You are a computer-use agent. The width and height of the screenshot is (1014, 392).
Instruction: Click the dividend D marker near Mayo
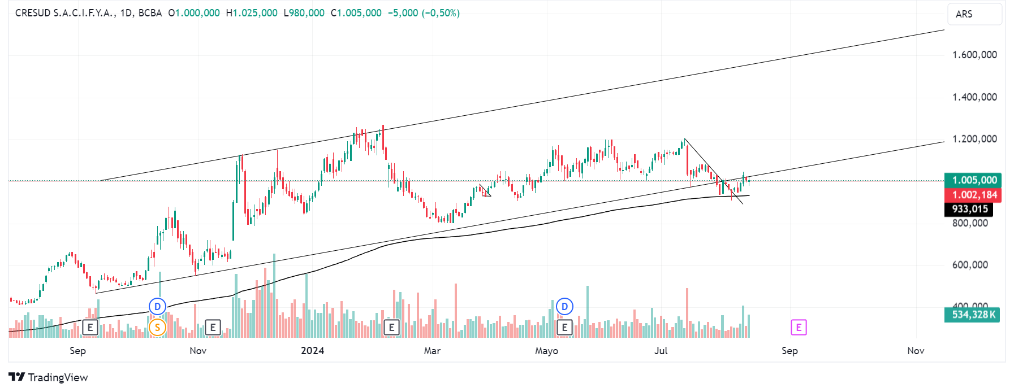(564, 307)
